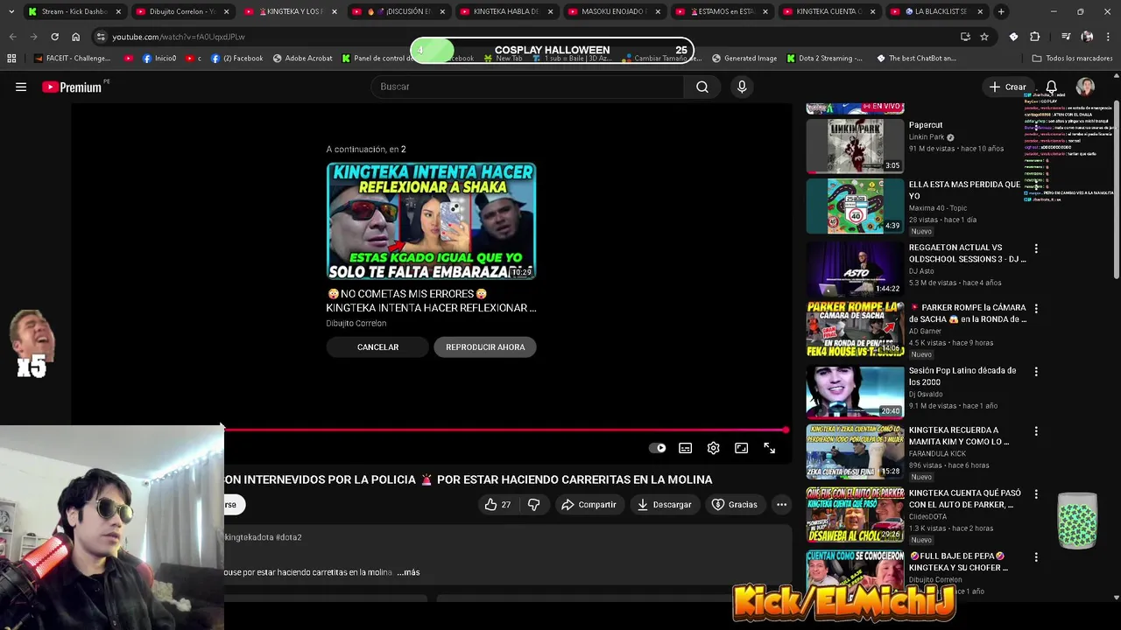Open a new browser tab
This screenshot has height=630, width=1121.
click(1001, 11)
